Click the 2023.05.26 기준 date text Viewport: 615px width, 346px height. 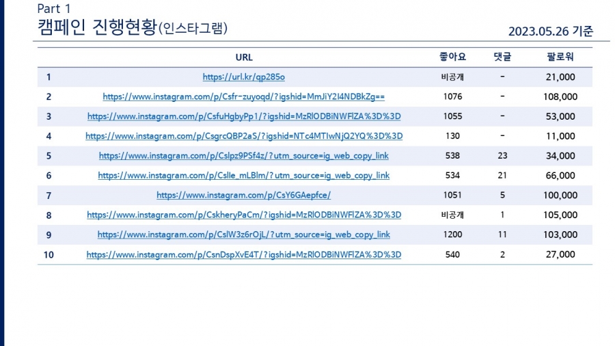(x=551, y=31)
